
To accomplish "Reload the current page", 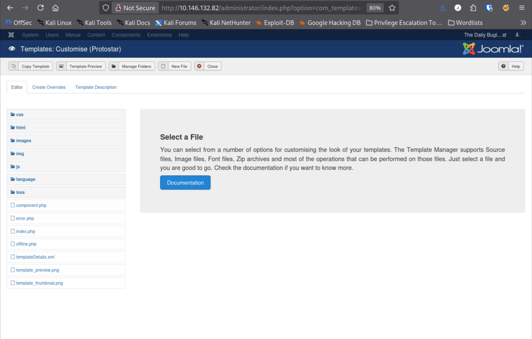I will point(40,8).
